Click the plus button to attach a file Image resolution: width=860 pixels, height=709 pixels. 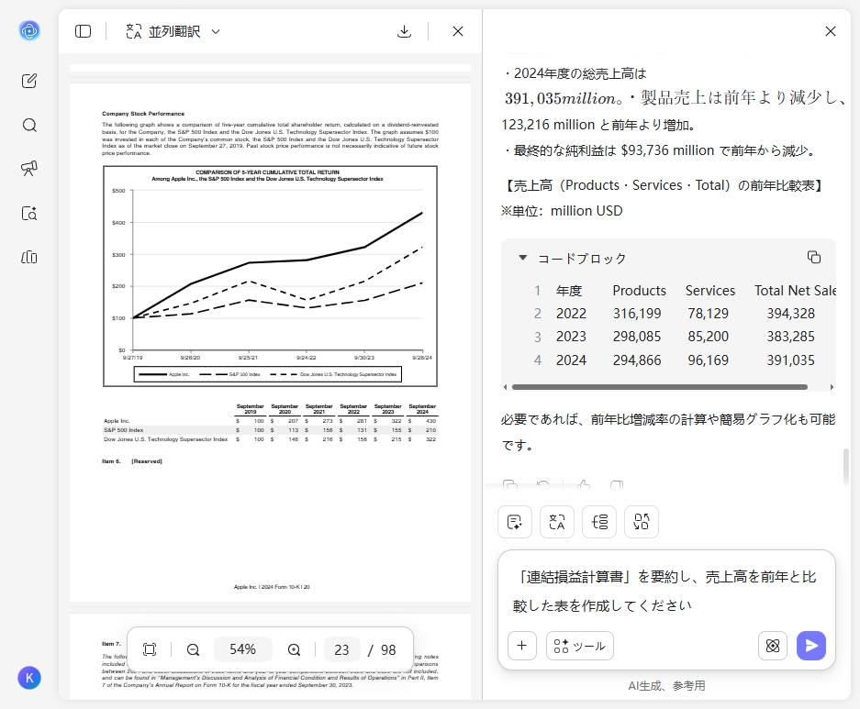click(521, 646)
